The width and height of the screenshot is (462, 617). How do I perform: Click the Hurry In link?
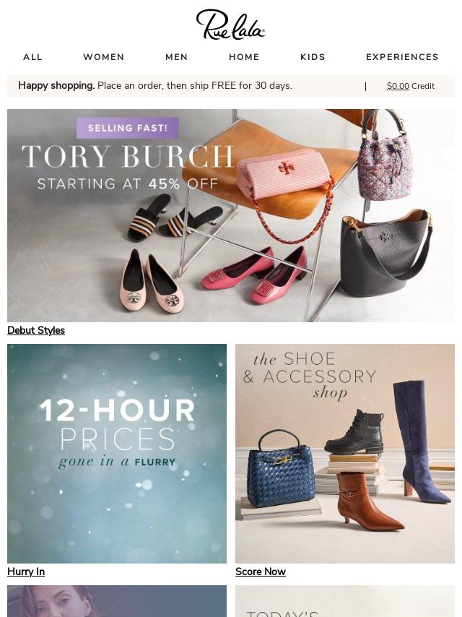[26, 571]
